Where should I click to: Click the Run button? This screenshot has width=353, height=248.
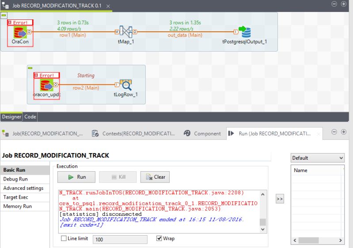pyautogui.click(x=76, y=177)
